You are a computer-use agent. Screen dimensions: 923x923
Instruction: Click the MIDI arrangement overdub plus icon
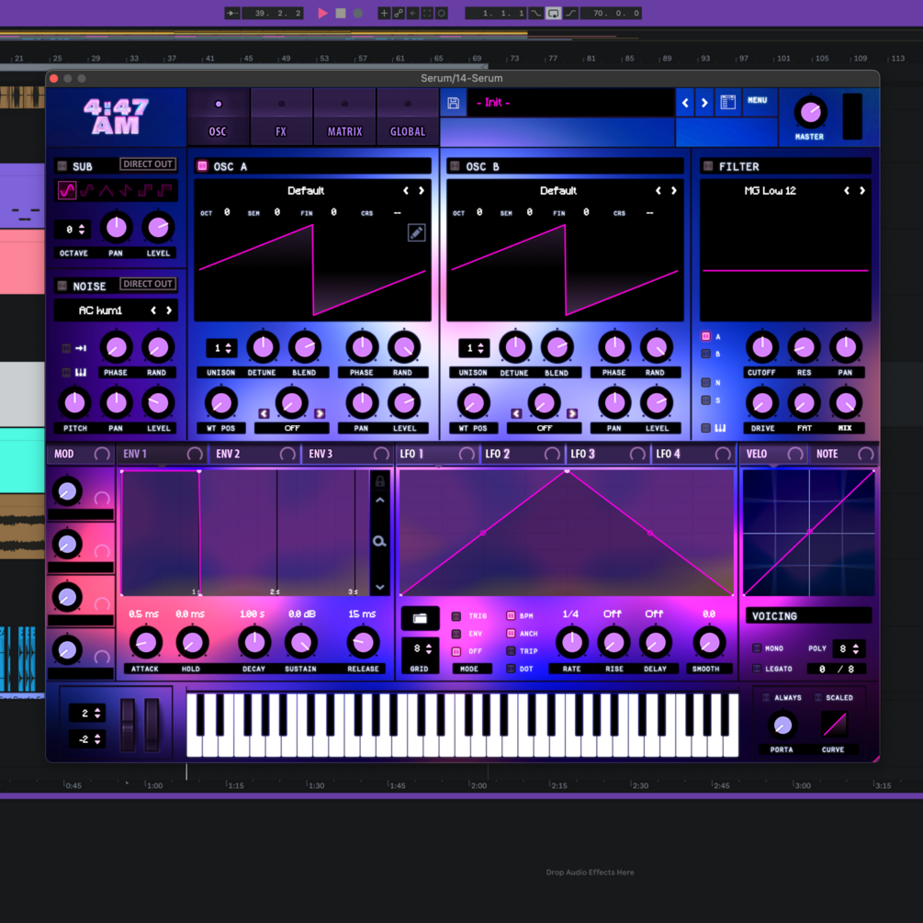click(x=384, y=13)
